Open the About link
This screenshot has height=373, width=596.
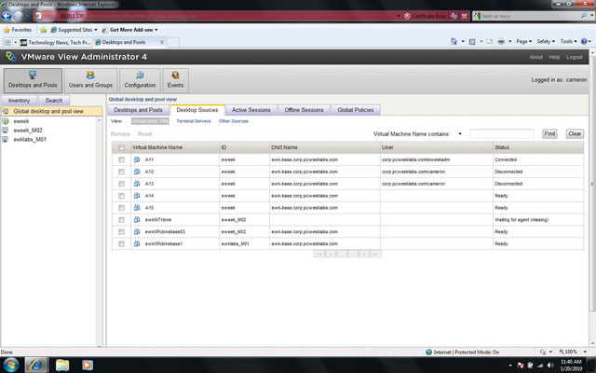536,57
